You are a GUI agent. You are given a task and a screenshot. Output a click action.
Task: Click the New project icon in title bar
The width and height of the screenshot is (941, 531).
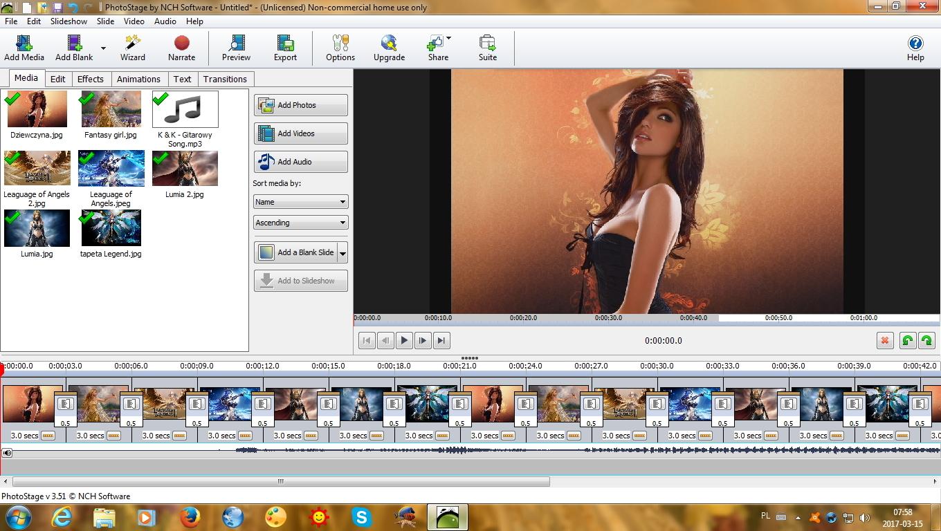click(27, 8)
